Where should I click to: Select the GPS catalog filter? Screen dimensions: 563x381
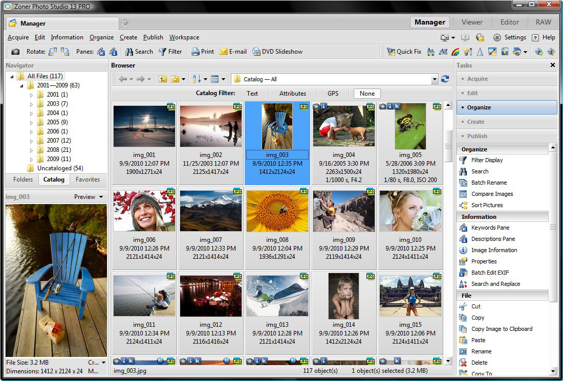click(x=333, y=94)
